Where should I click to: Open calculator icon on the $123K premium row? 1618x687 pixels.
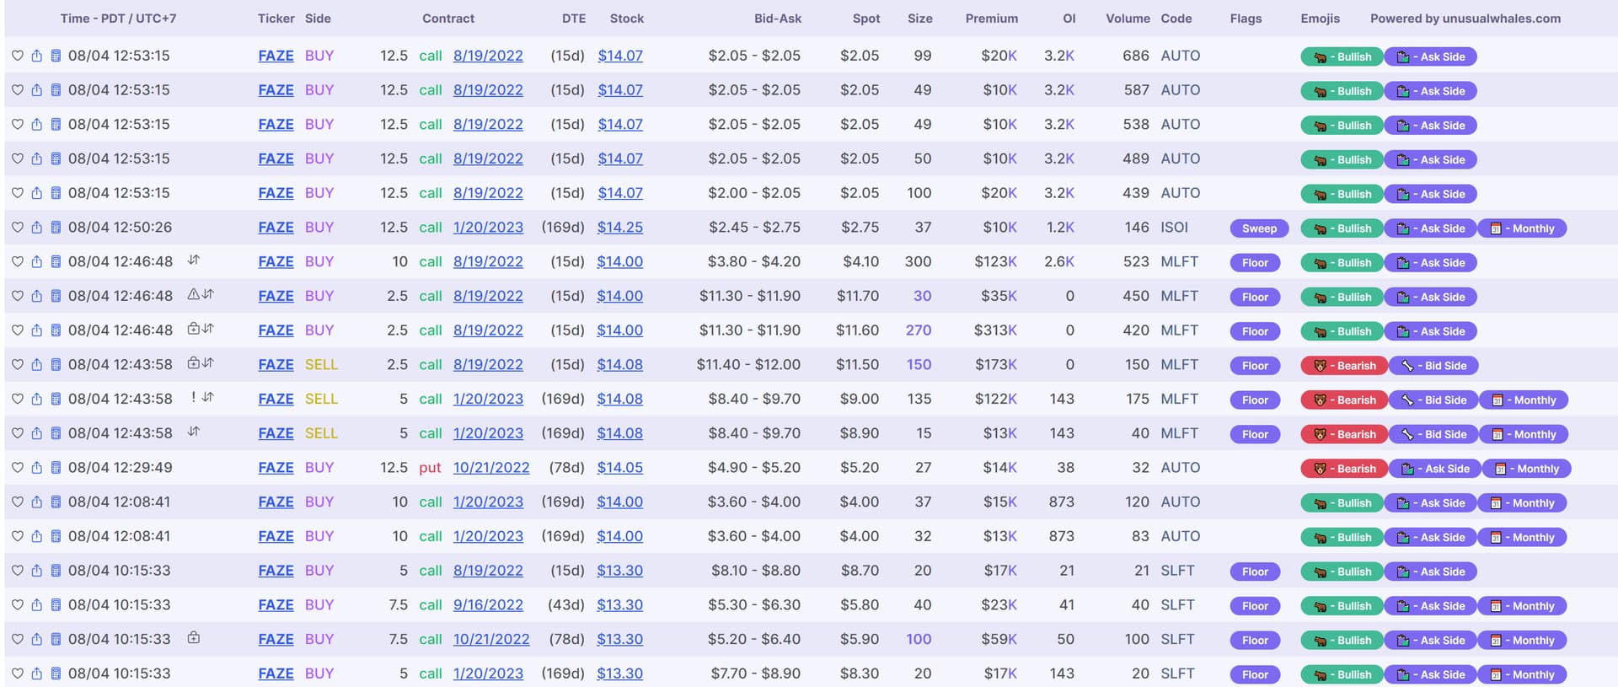point(56,262)
